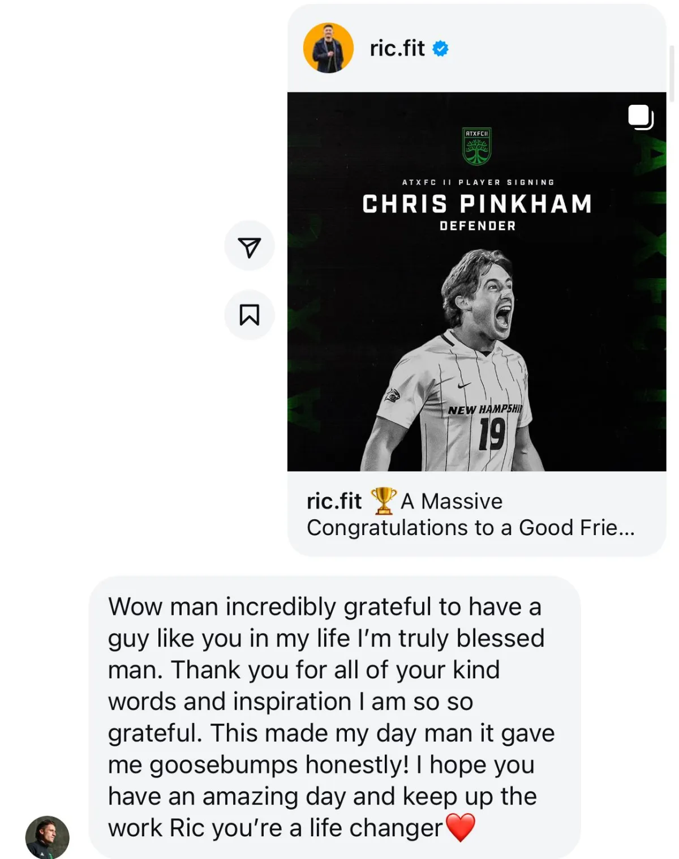The image size is (679, 859).
Task: Tap the "Wow man incredibly grateful" message bubble
Action: (x=334, y=717)
